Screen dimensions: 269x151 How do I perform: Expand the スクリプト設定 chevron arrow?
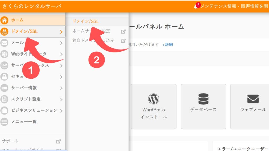pyautogui.click(x=61, y=99)
